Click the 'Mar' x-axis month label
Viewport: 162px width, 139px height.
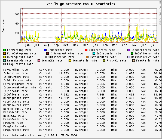(x=115, y=45)
